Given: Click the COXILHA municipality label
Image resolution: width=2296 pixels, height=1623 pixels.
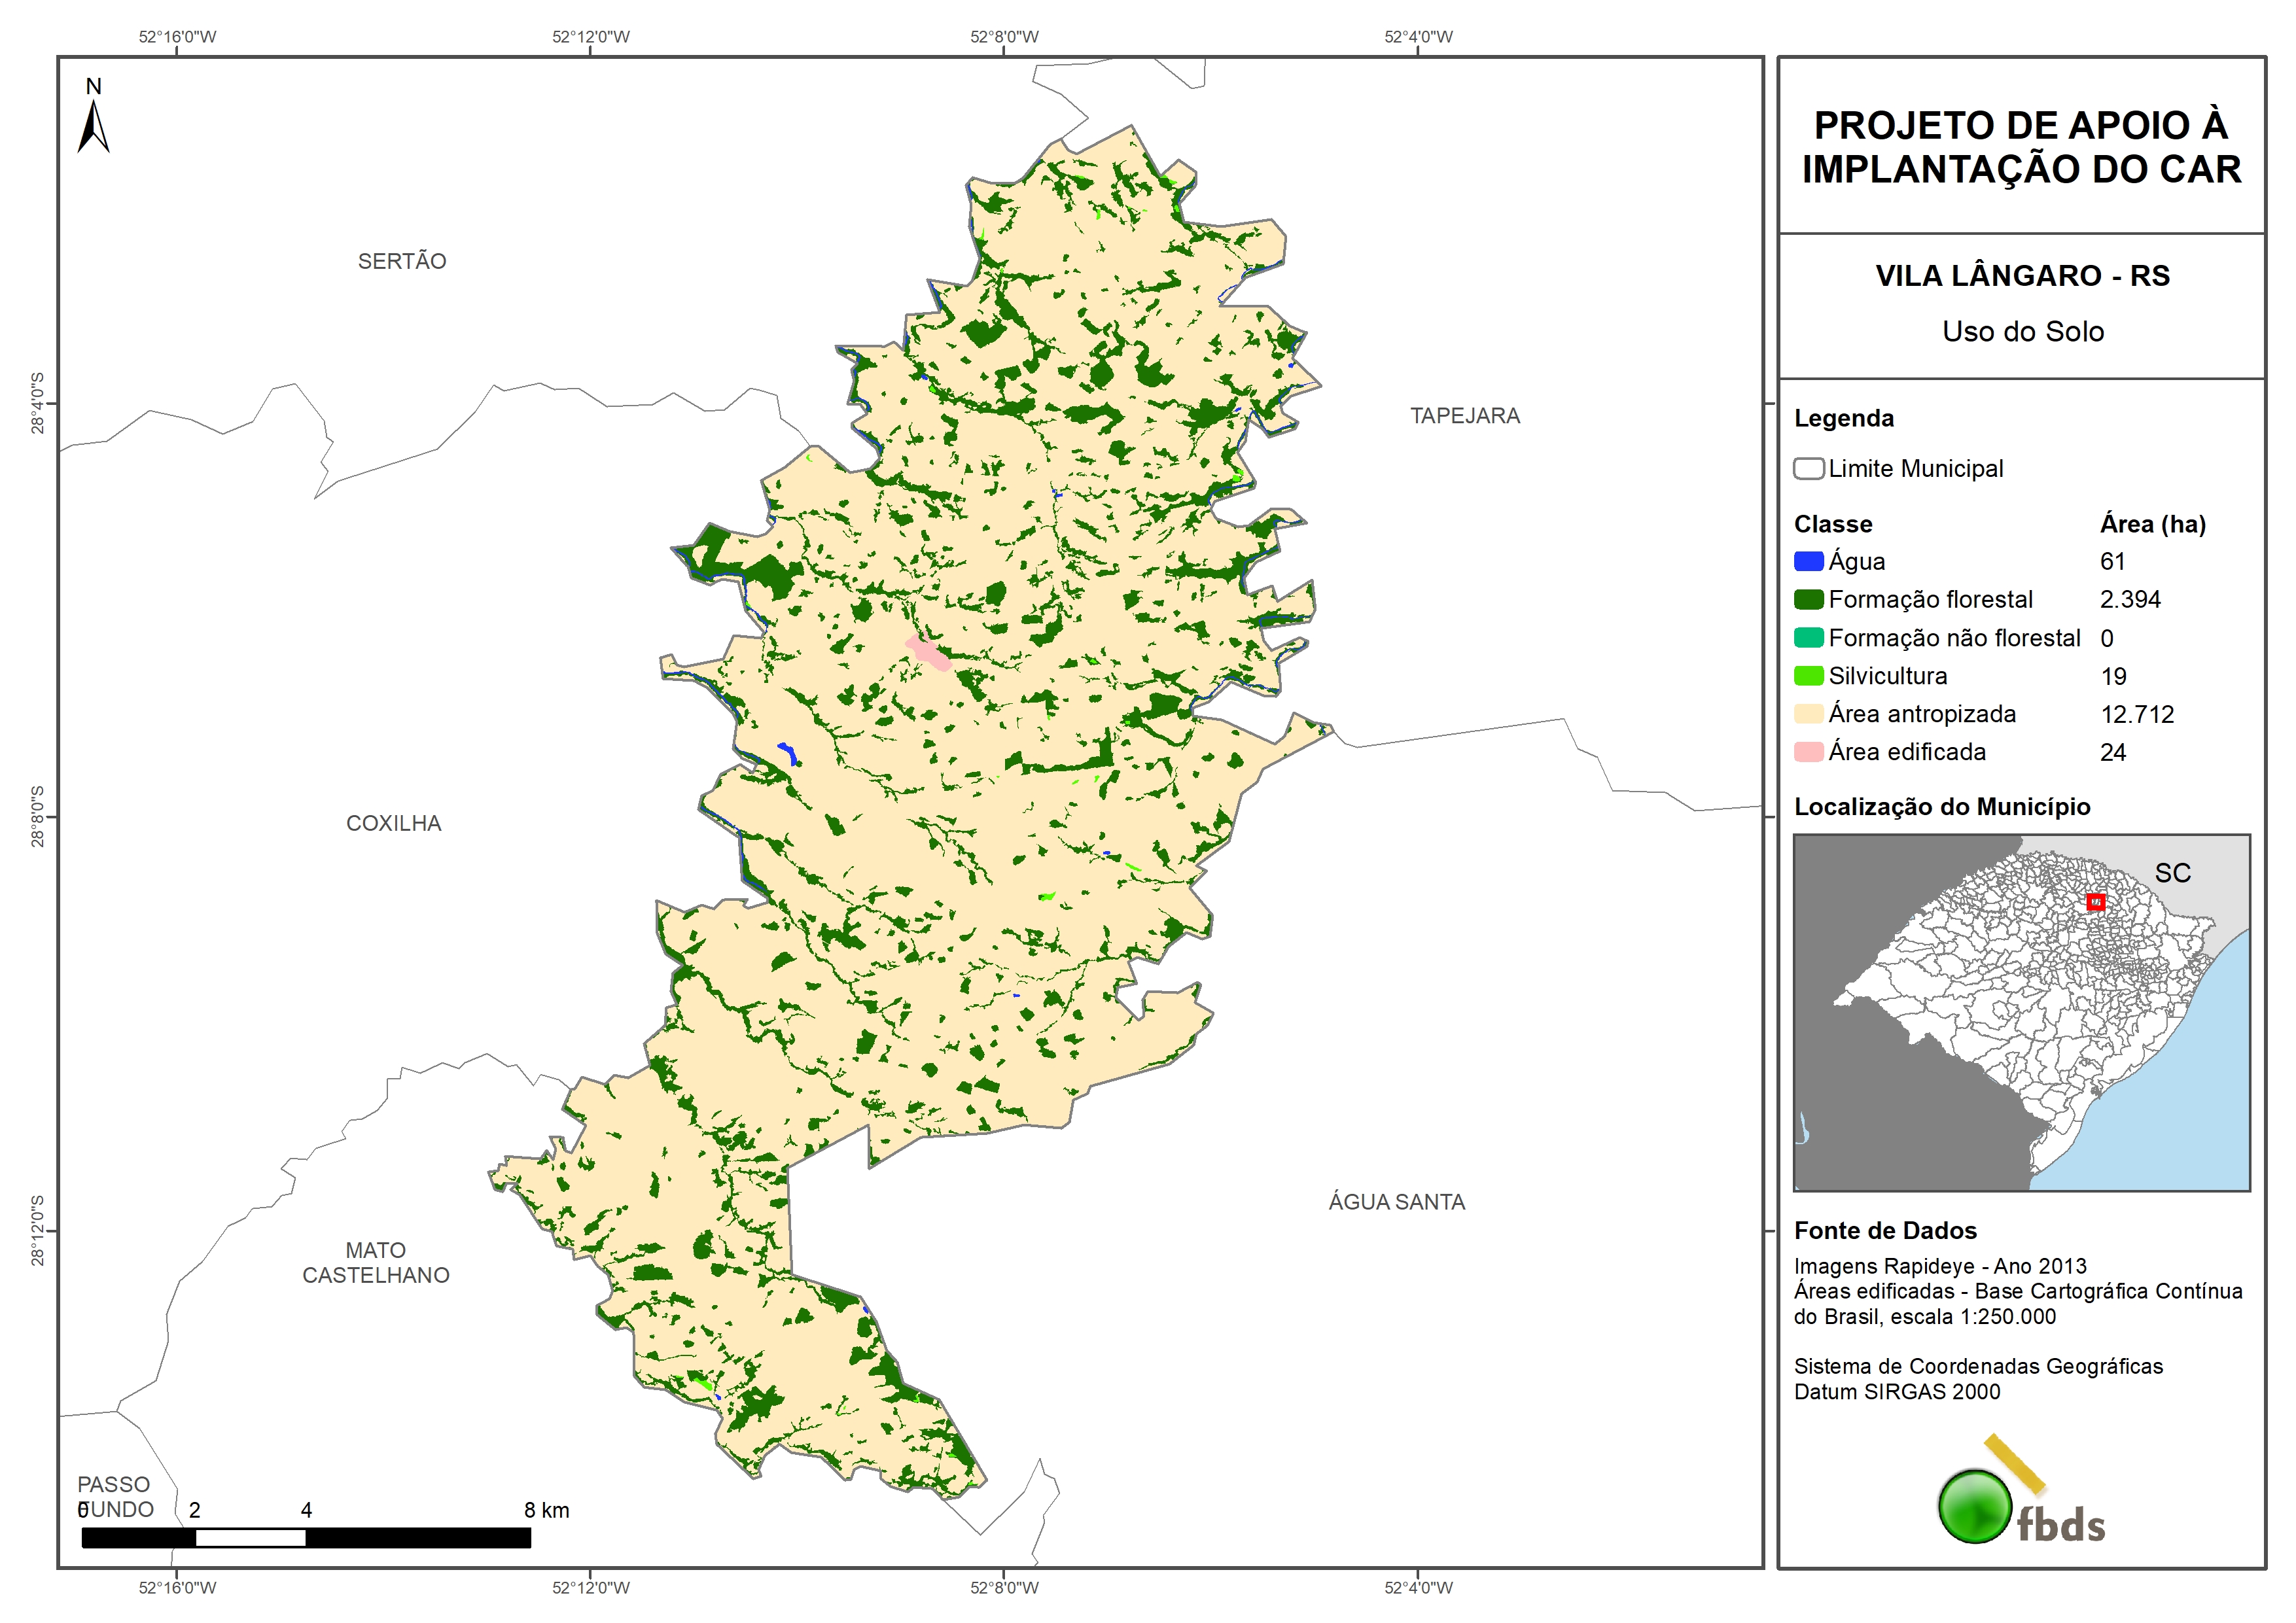Looking at the screenshot, I should (x=393, y=823).
